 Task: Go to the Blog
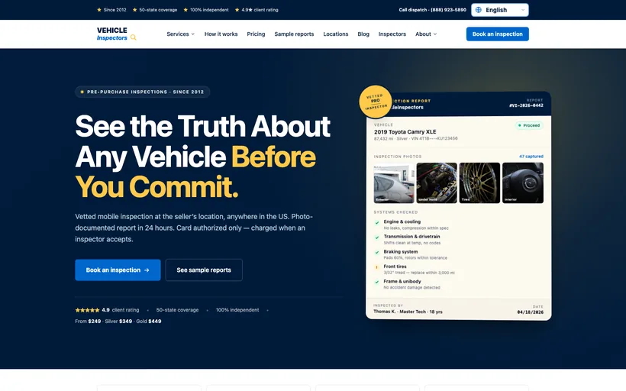click(x=363, y=34)
